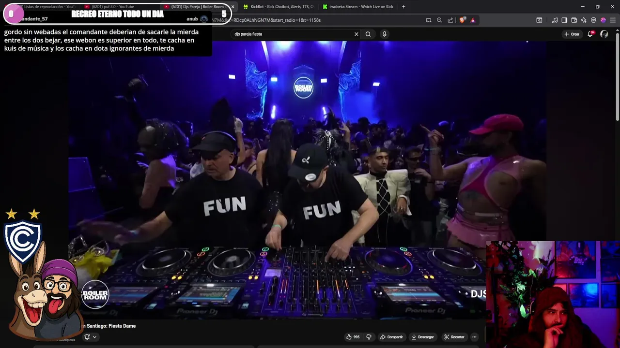This screenshot has width=620, height=348.
Task: Click the video title Fiesta Dame
Action: pyautogui.click(x=109, y=326)
